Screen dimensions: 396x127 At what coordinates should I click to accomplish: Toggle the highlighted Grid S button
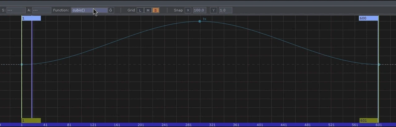(x=156, y=10)
